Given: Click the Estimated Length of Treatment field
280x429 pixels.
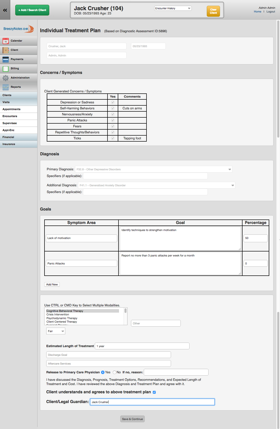Looking at the screenshot, I should 142,346.
